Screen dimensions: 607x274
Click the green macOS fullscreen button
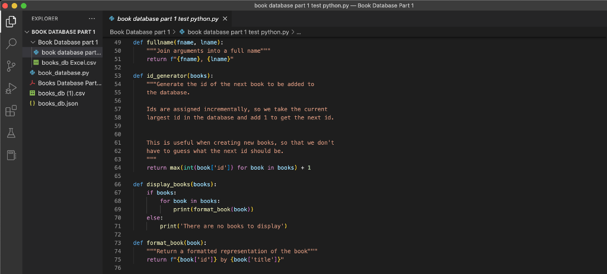pos(24,6)
